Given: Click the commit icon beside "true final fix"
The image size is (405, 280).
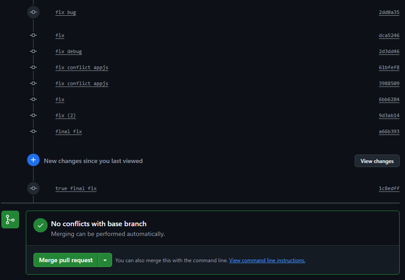Looking at the screenshot, I should [34, 189].
